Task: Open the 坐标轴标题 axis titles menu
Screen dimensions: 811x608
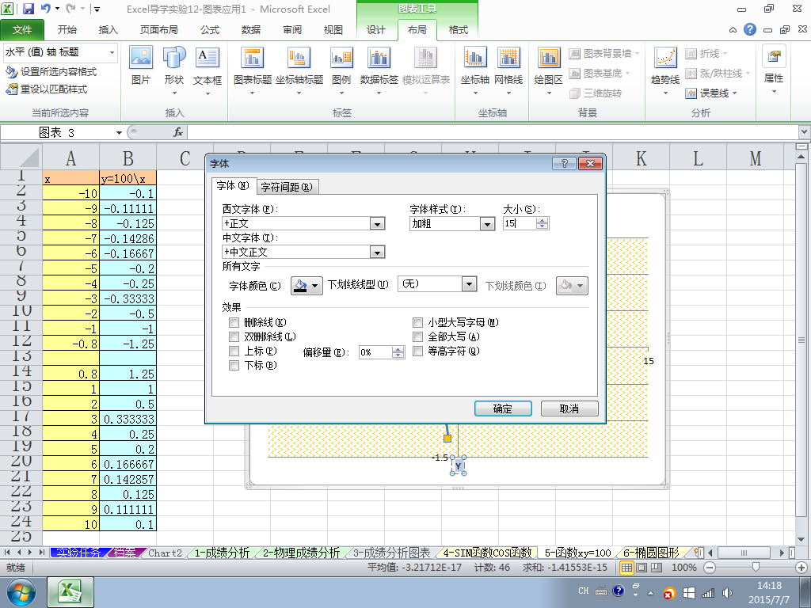Action: coord(299,71)
